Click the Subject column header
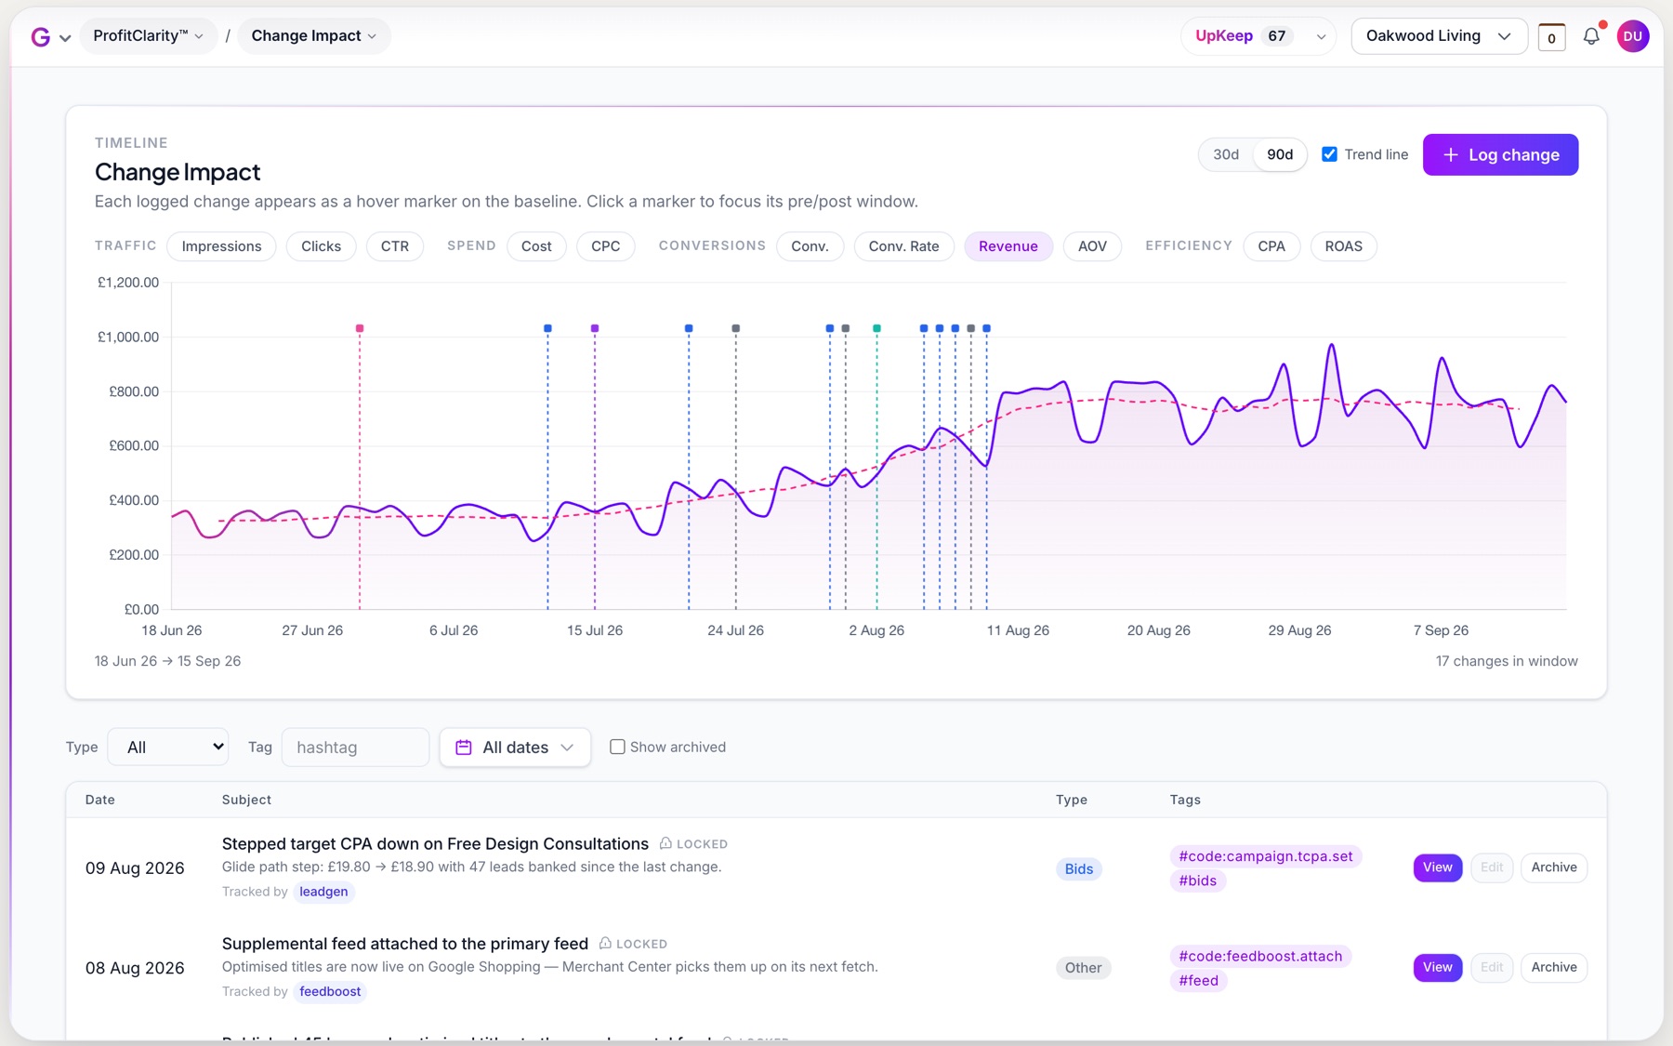 click(246, 800)
